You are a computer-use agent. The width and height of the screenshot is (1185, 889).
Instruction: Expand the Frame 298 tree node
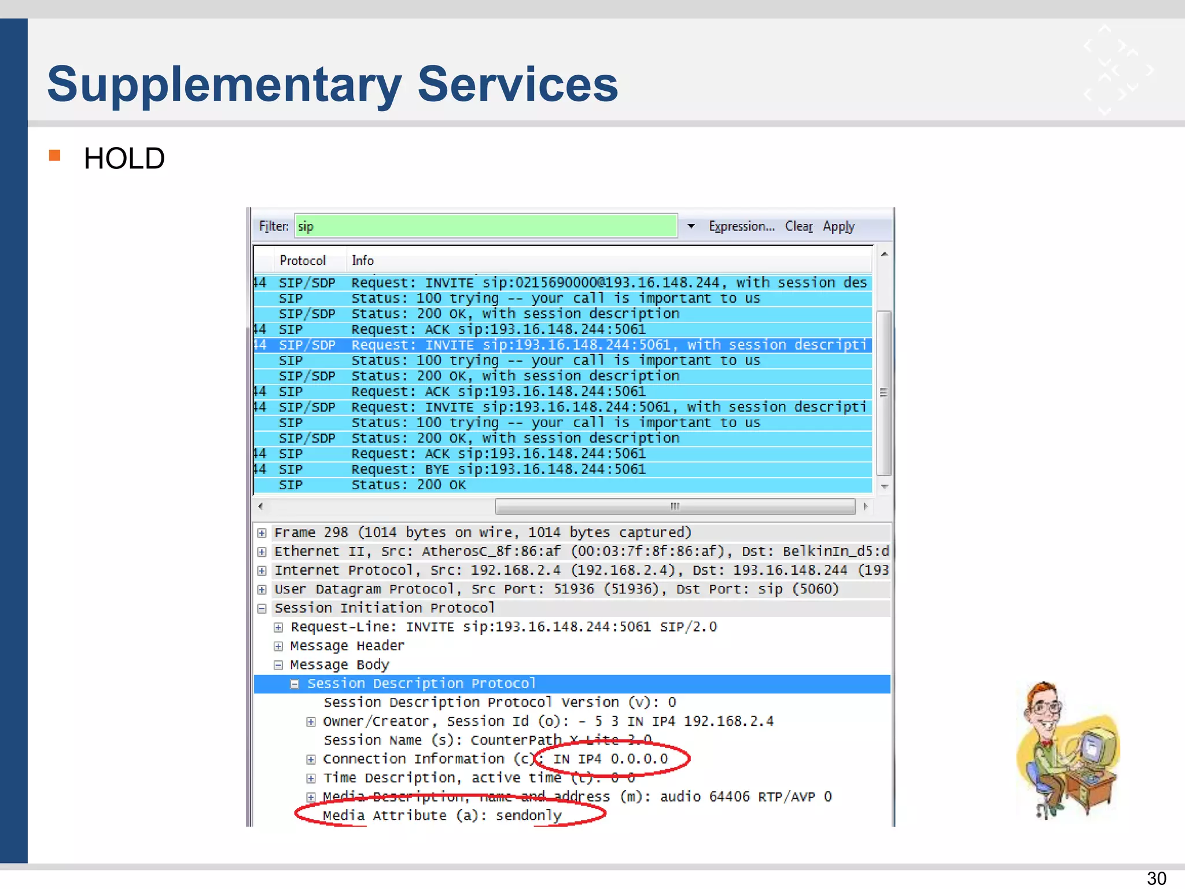(262, 533)
